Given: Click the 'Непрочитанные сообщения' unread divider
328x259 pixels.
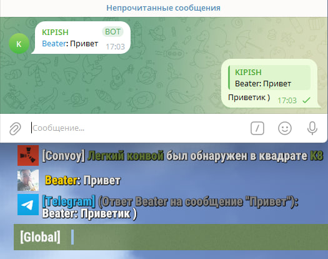Looking at the screenshot, I should [x=163, y=8].
